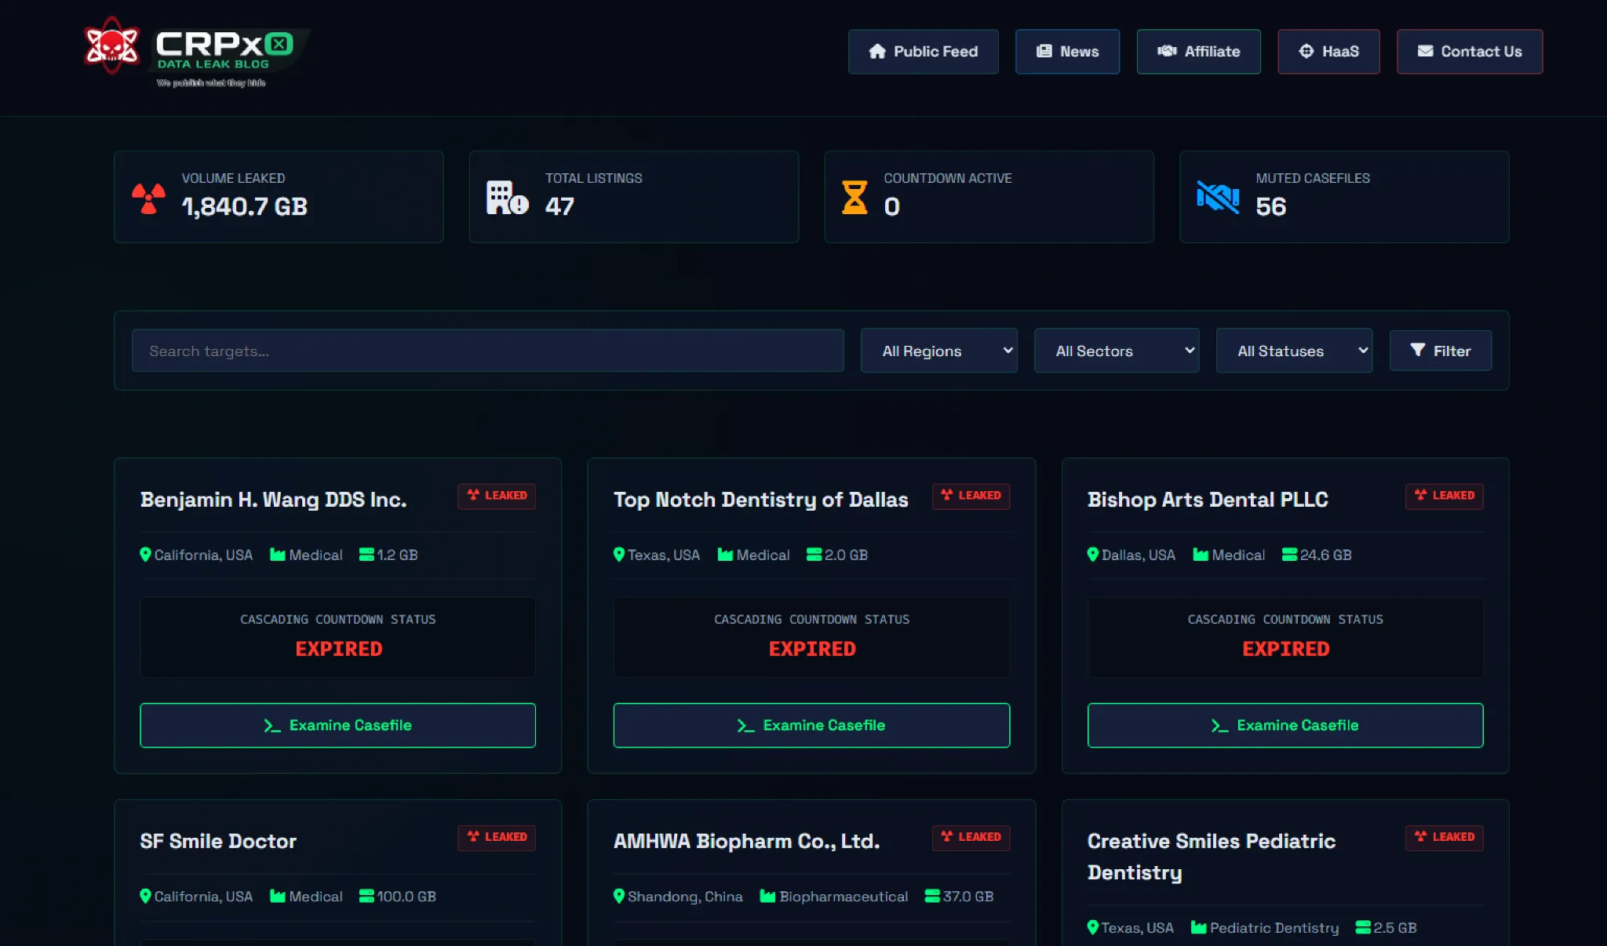Click the AMHWA Biopharm Co., Ltd. title
Screen dimensions: 1607x946
click(746, 841)
